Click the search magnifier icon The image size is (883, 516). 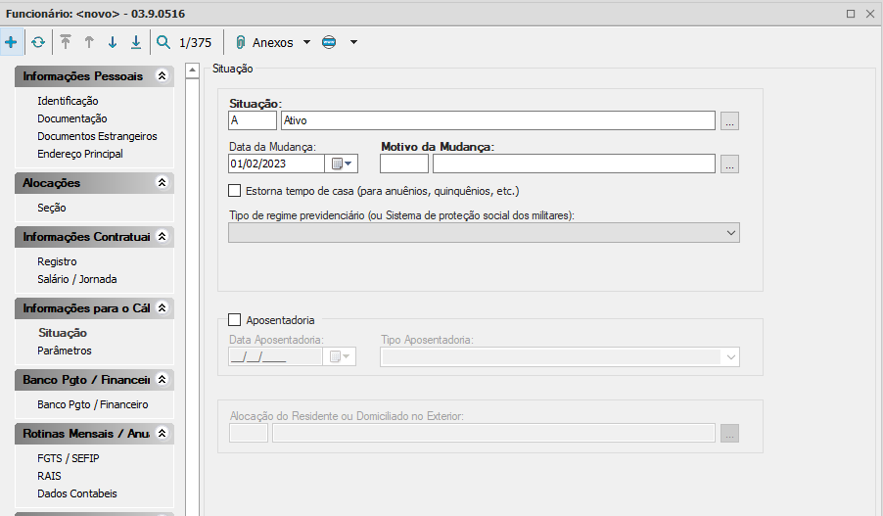click(x=163, y=42)
